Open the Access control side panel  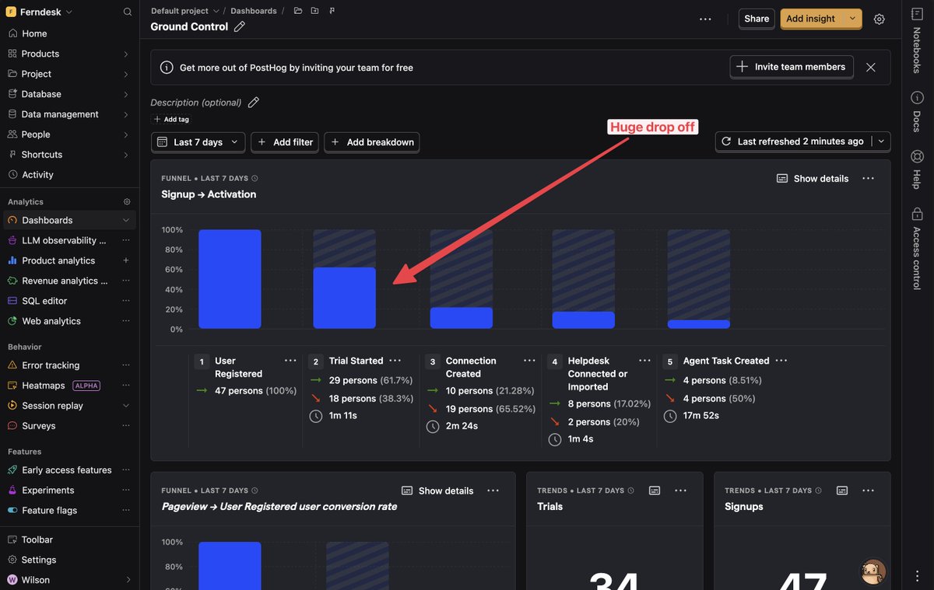click(x=917, y=249)
